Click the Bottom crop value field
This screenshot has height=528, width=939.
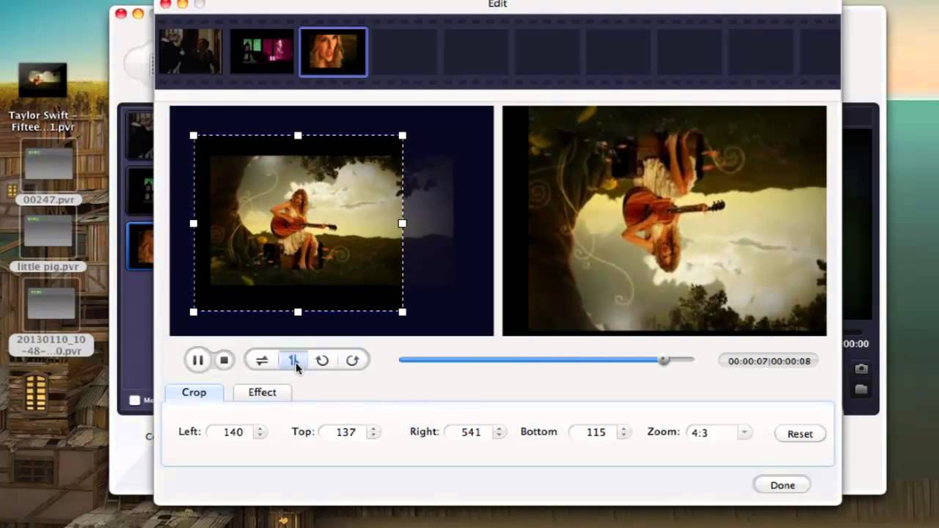[593, 432]
